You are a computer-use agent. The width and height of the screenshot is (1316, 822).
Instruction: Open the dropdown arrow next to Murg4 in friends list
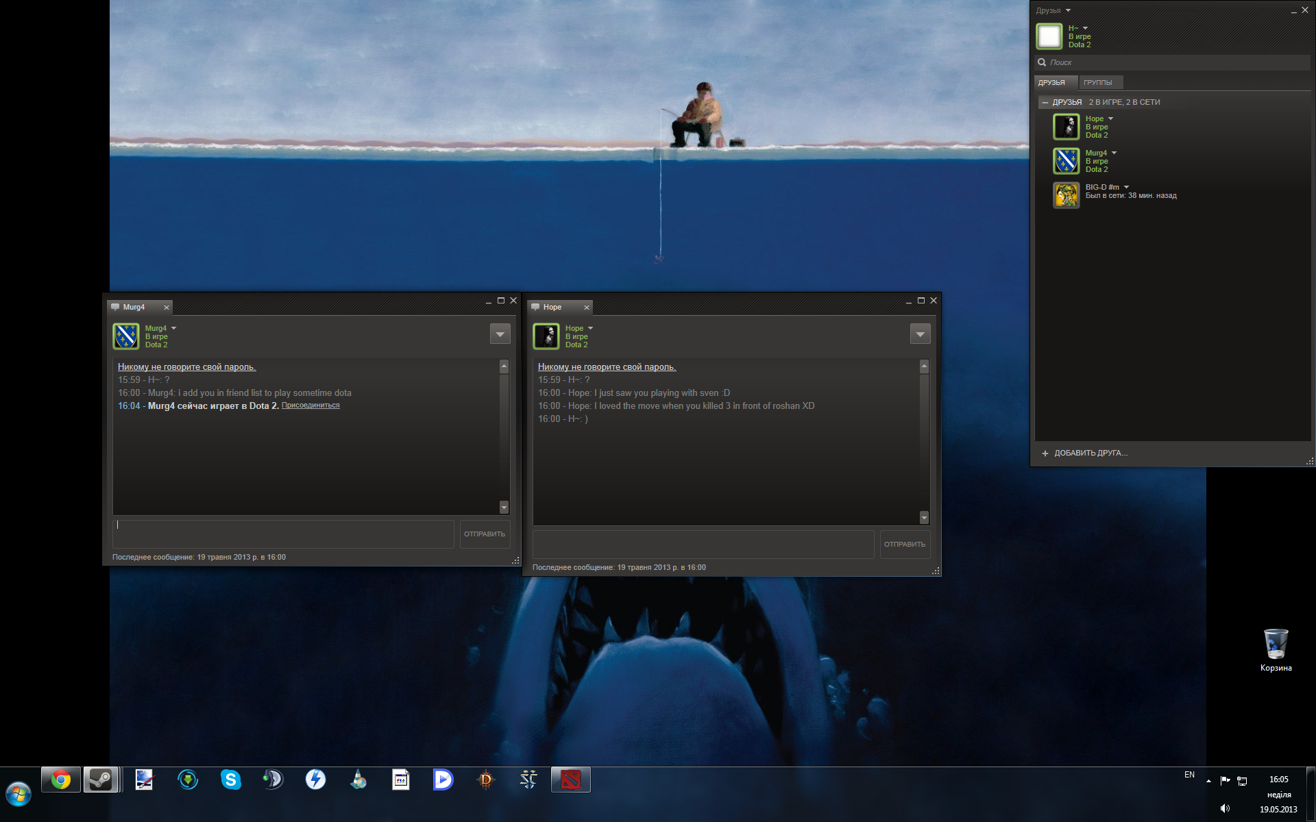point(1114,153)
